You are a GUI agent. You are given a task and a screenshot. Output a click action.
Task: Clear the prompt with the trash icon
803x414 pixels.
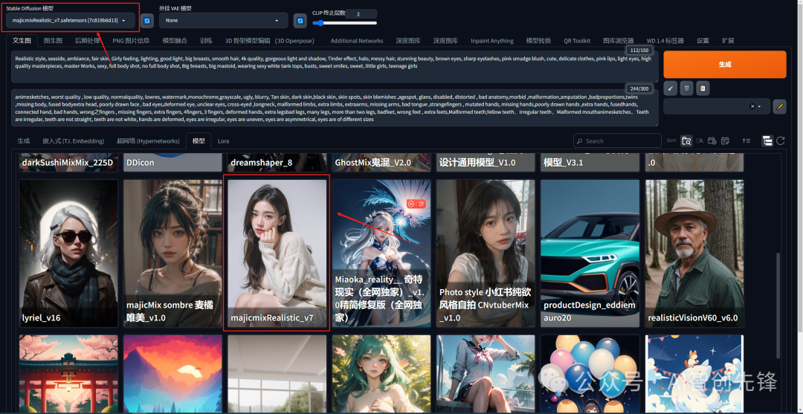click(x=686, y=88)
